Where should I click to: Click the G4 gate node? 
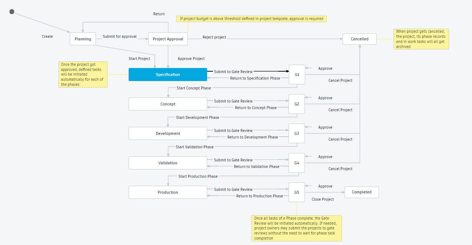[x=297, y=163]
